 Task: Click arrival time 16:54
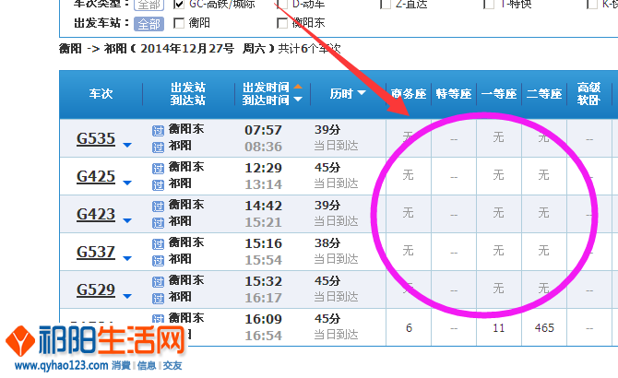click(263, 336)
